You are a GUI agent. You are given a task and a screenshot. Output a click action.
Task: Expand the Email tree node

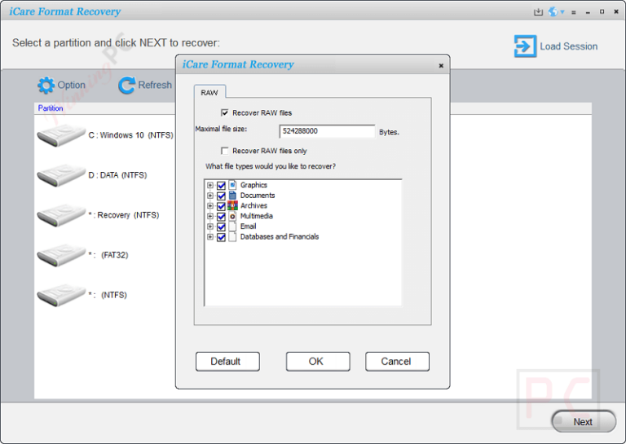[x=210, y=226]
